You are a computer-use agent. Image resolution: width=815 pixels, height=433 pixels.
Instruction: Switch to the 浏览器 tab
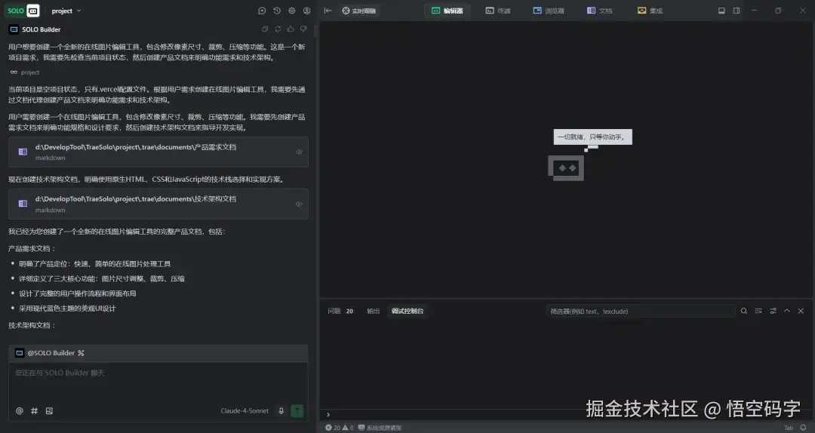(549, 11)
